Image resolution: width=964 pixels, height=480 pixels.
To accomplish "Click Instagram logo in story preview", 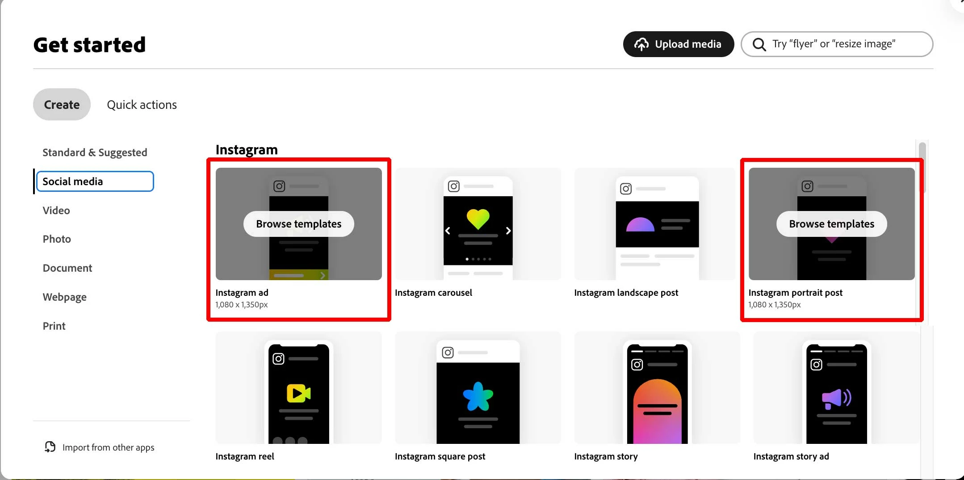I will (637, 364).
